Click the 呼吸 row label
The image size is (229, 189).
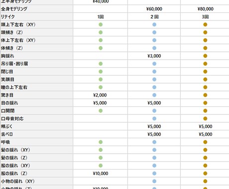[5, 142]
